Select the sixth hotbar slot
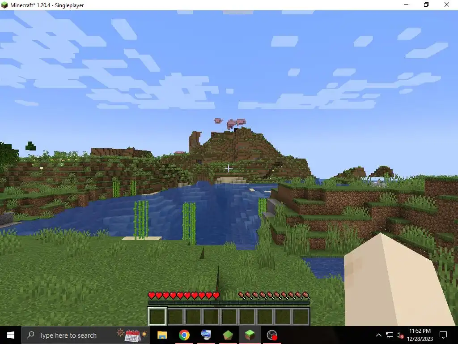 click(247, 316)
